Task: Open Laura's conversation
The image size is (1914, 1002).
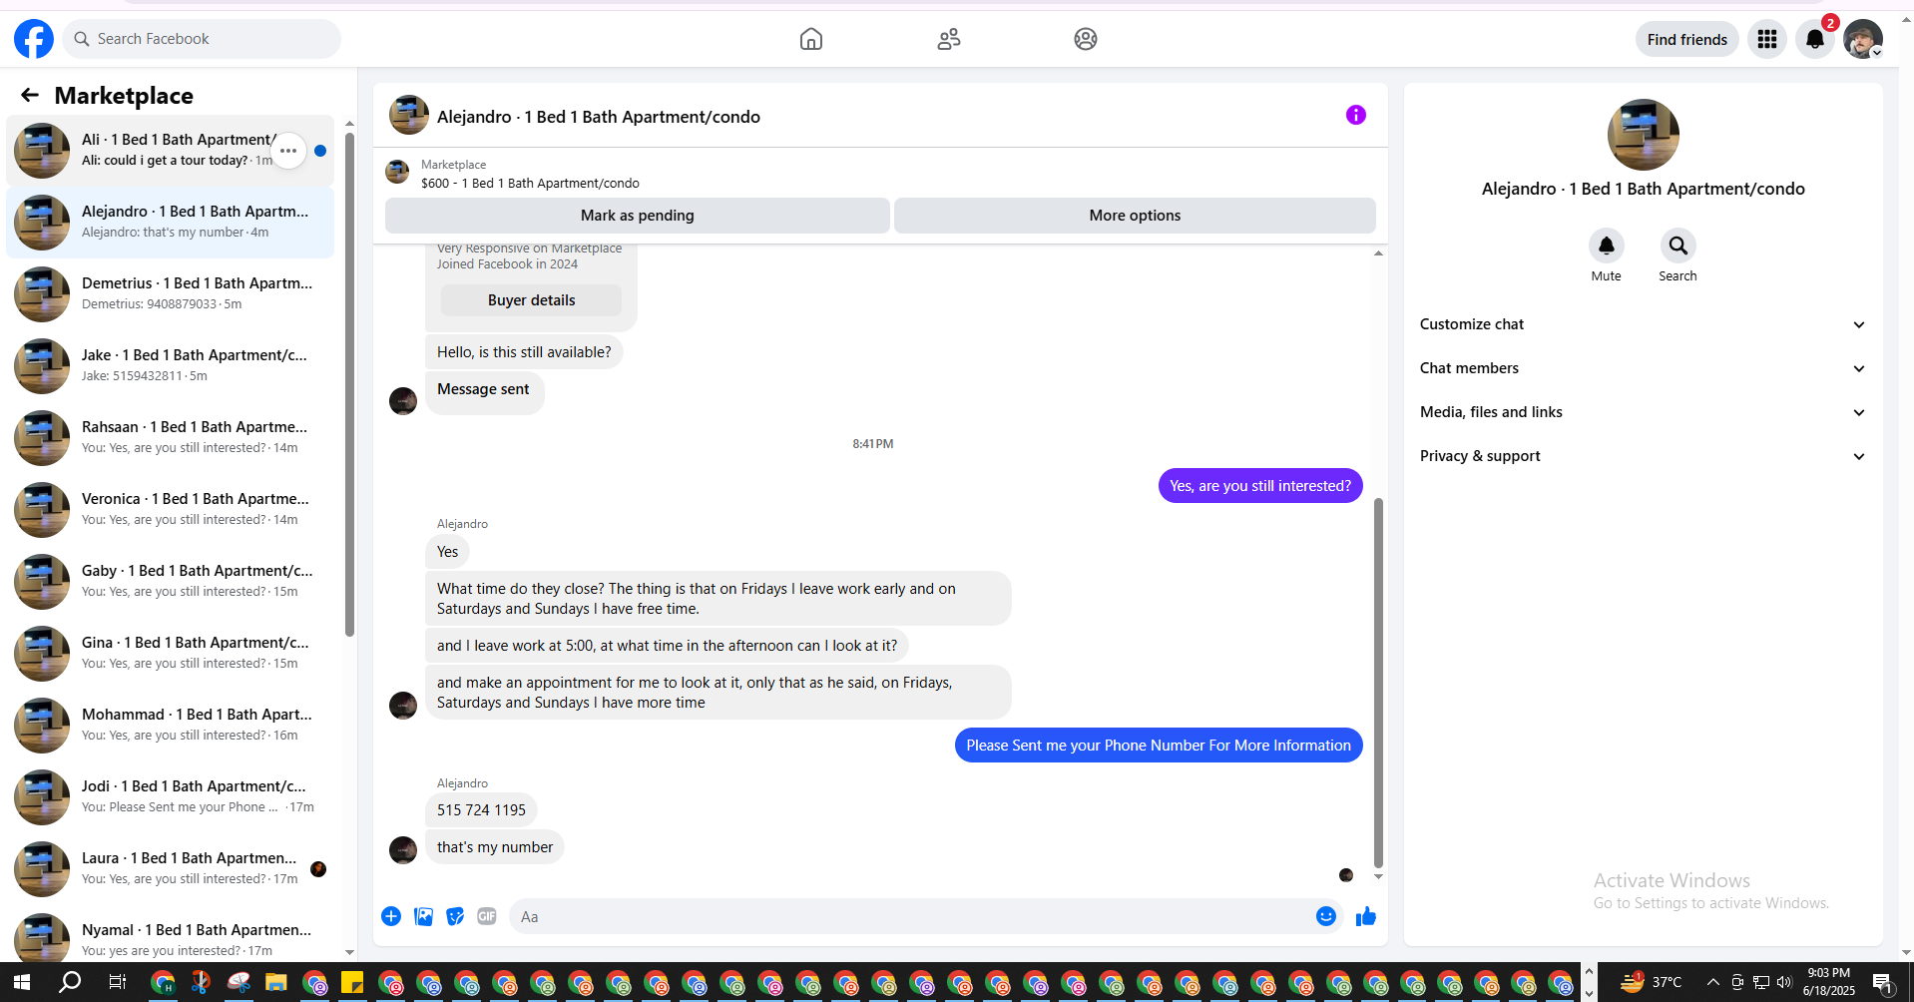Action: [170, 869]
